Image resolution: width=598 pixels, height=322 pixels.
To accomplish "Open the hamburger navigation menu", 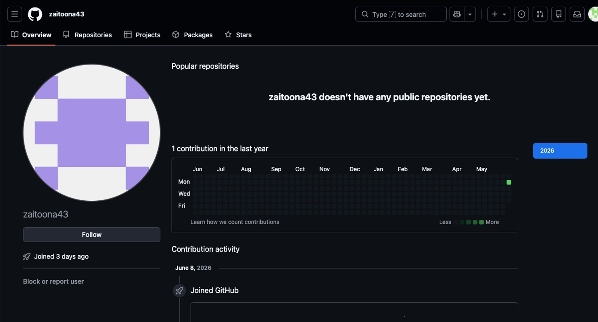I will (x=15, y=14).
